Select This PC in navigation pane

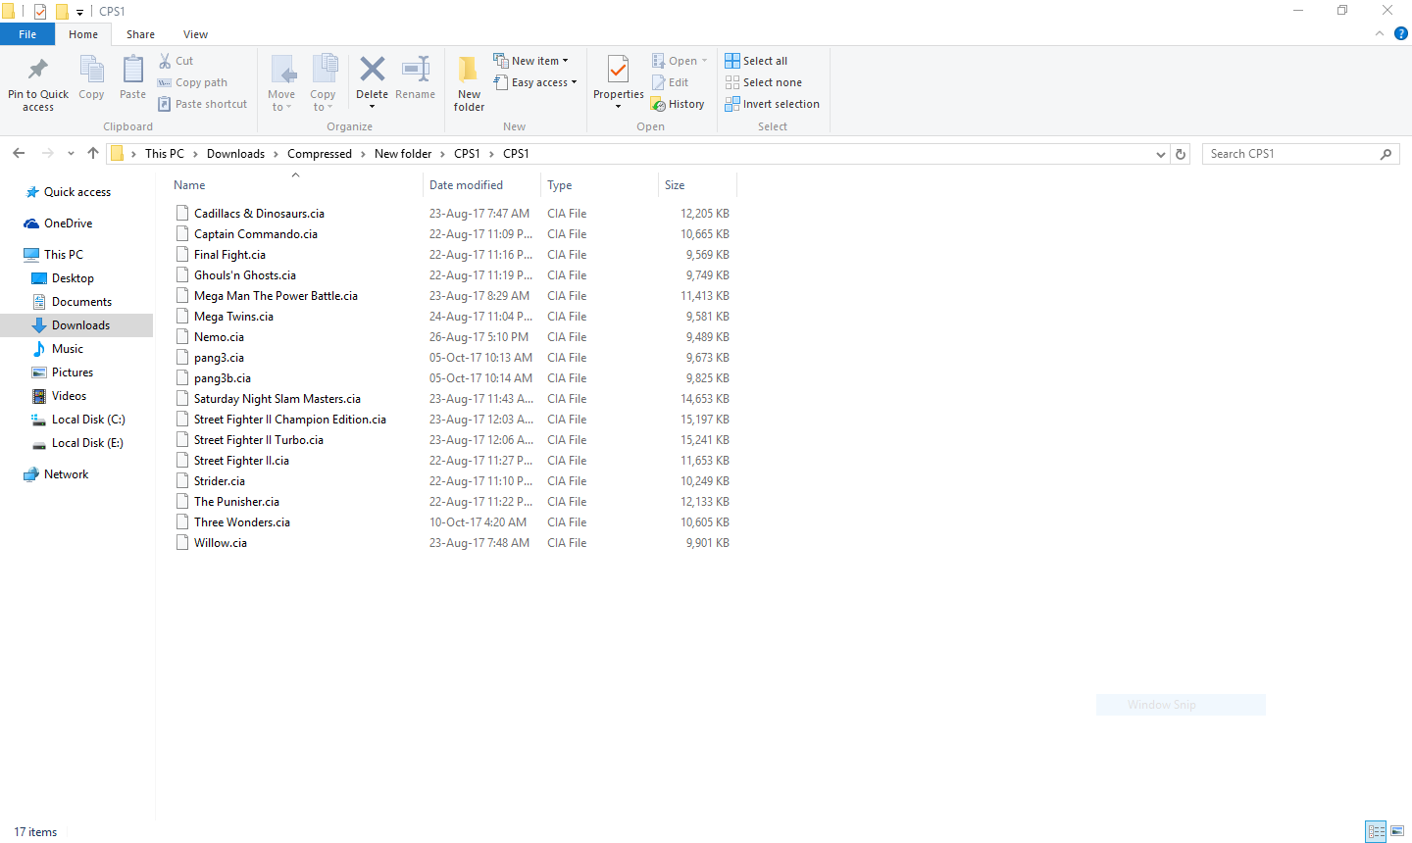(x=64, y=255)
